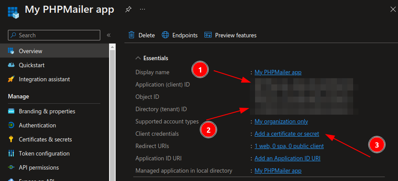398x181 pixels.
Task: Open the more options ellipsis menu
Action: 142,9
